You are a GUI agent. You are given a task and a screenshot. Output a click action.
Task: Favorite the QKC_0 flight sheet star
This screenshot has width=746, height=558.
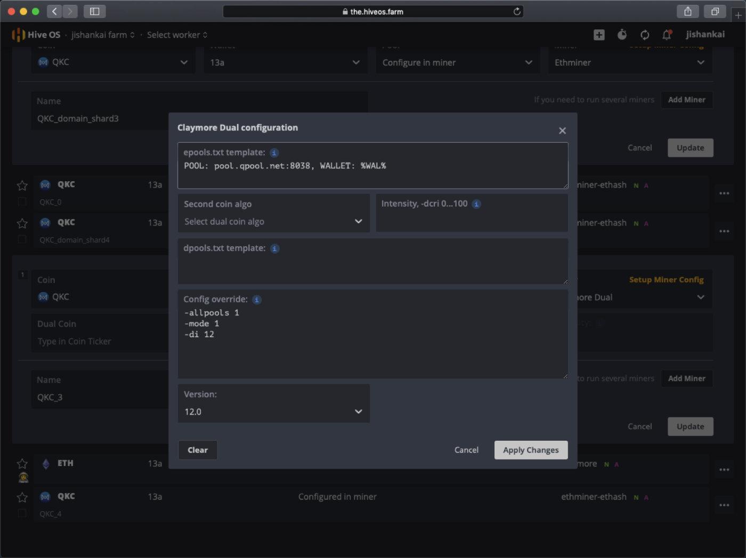[22, 185]
